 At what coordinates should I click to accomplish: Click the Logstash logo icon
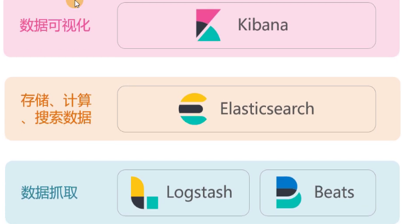[144, 193]
